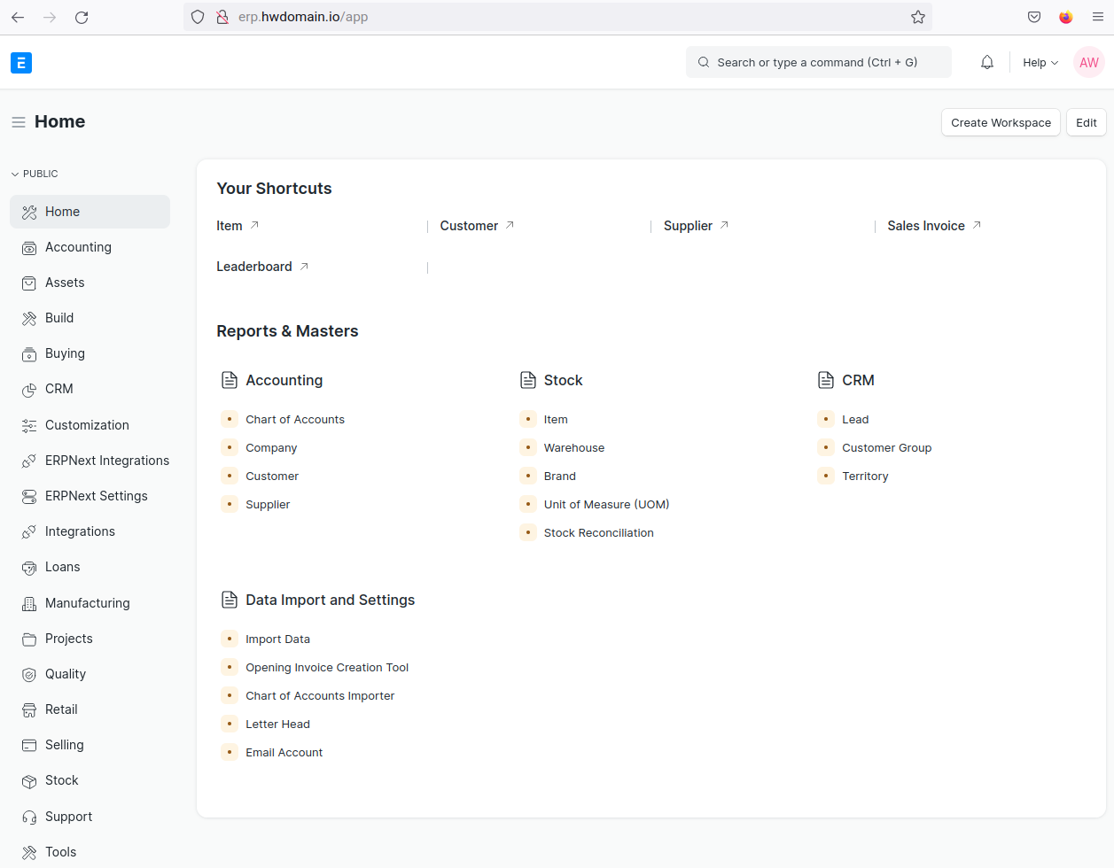The image size is (1114, 868).
Task: Open the notifications bell
Action: pyautogui.click(x=987, y=62)
